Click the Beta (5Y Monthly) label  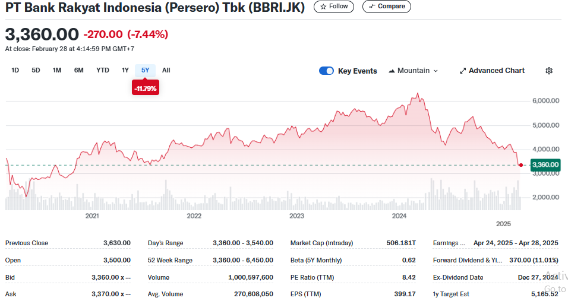click(316, 260)
